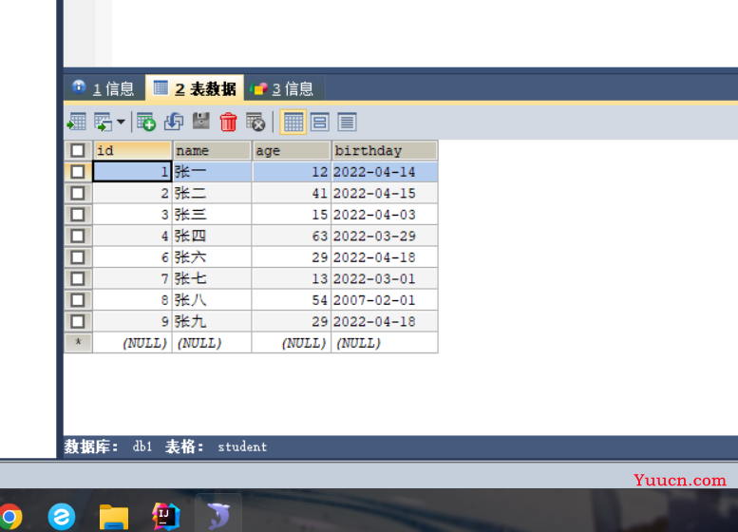Duplicate the current row icon
Screen dimensions: 738x532
tap(174, 122)
